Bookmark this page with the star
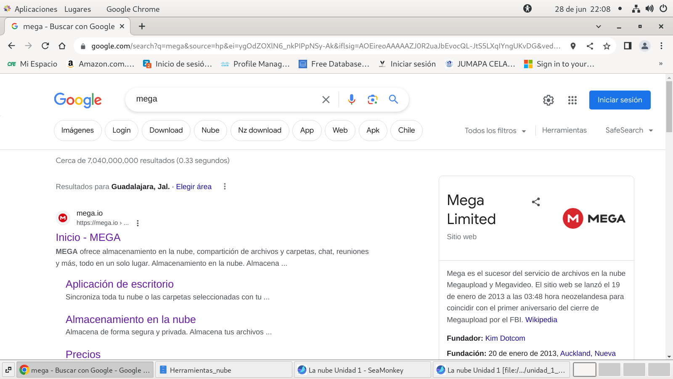 pos(607,46)
